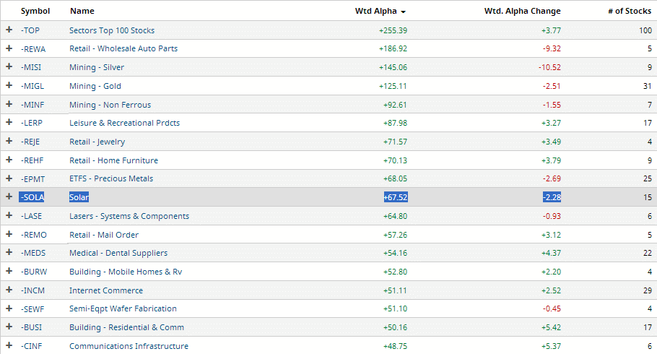Open Lasers - Systems & Components link
This screenshot has height=354, width=657.
(129, 216)
